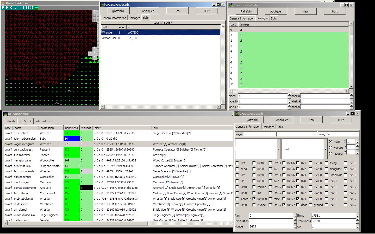This screenshot has width=375, height=234.
Task: Select the Neutral radio button
Action: [330, 153]
